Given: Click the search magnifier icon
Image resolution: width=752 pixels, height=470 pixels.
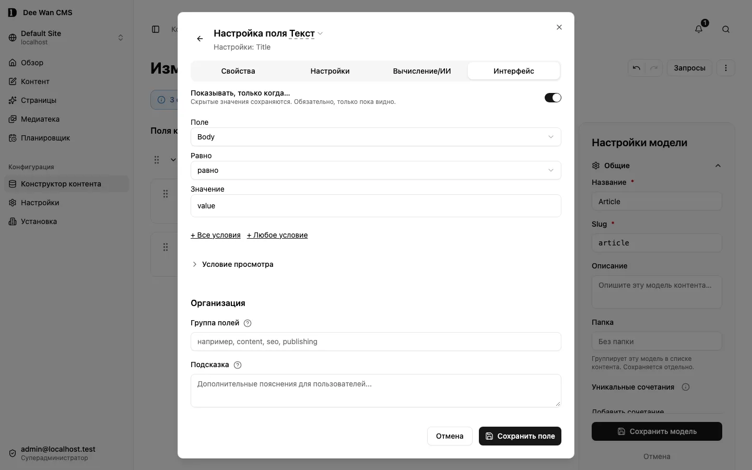Looking at the screenshot, I should click(726, 29).
